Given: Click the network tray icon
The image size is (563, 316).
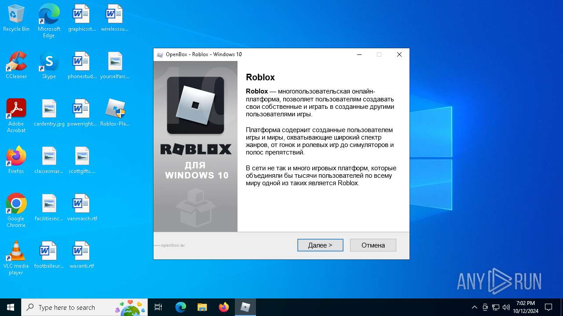Looking at the screenshot, I should pyautogui.click(x=496, y=307).
